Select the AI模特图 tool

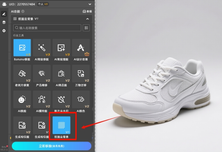tap(42, 99)
